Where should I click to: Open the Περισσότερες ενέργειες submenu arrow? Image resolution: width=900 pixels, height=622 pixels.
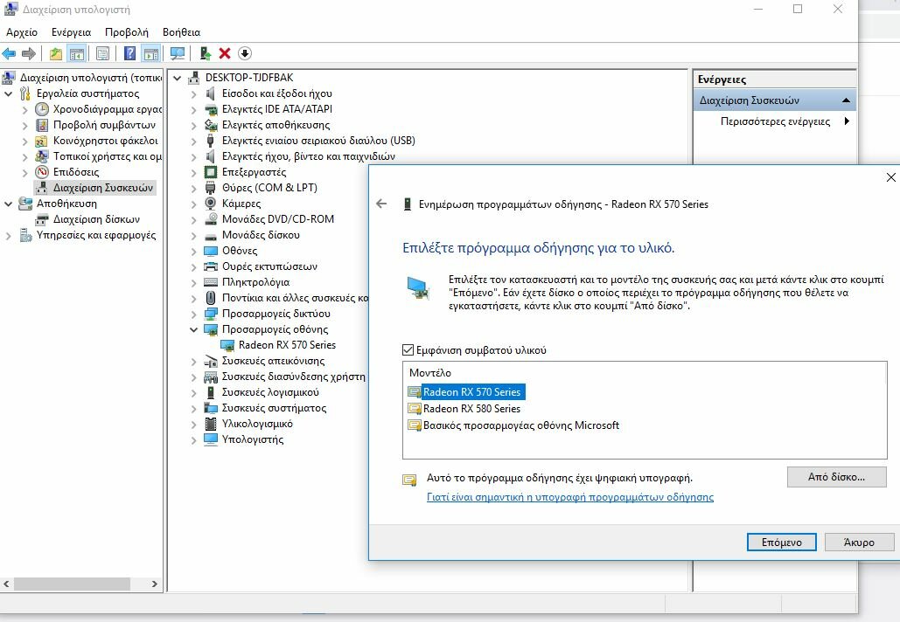coord(847,121)
